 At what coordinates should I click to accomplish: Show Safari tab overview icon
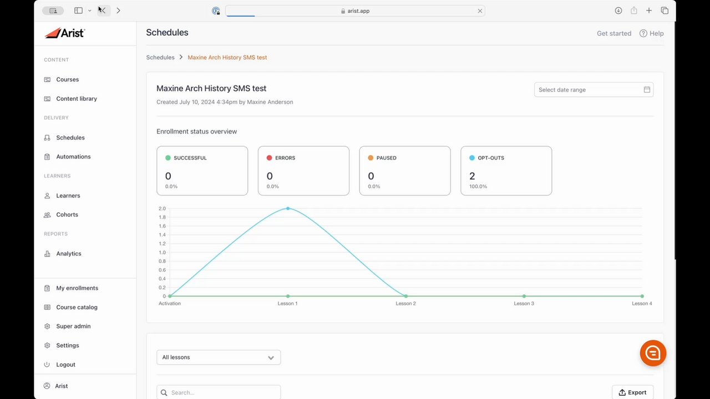click(x=665, y=11)
